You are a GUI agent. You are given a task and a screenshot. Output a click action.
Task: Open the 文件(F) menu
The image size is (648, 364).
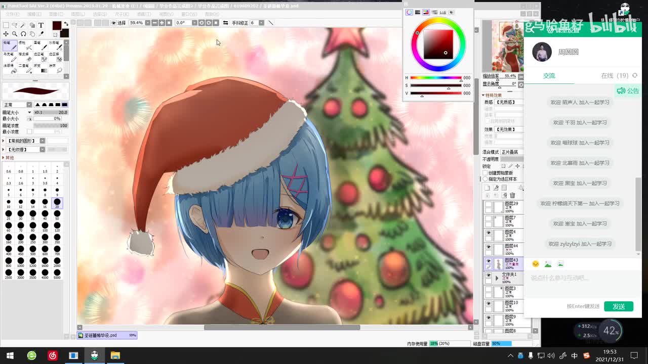tap(12, 14)
